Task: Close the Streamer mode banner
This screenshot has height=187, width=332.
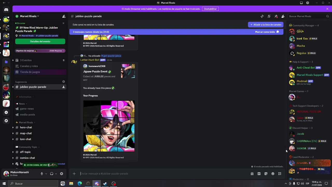Action: (327, 9)
